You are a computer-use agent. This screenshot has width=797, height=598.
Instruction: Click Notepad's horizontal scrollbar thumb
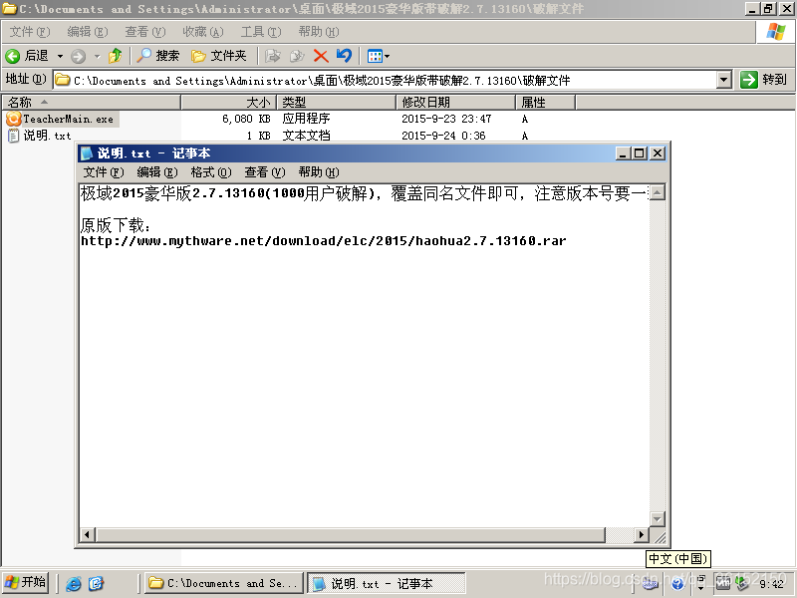click(351, 534)
